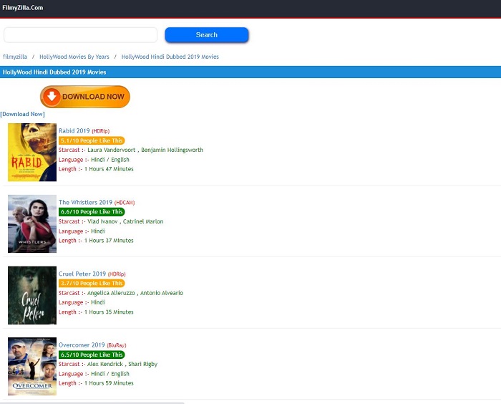The image size is (501, 404).
Task: Open the Rabid movie poster thumbnail
Action: tap(32, 153)
